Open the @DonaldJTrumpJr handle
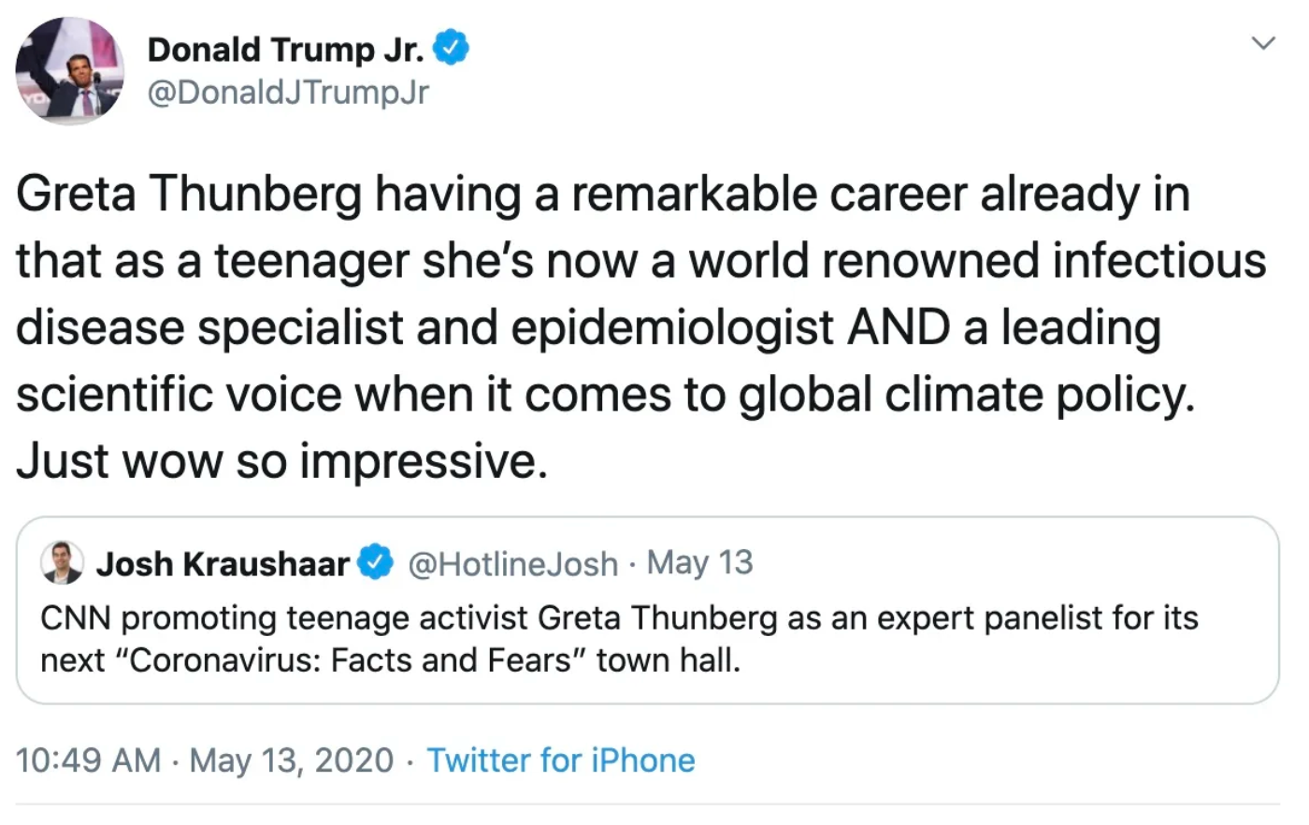 [x=288, y=93]
